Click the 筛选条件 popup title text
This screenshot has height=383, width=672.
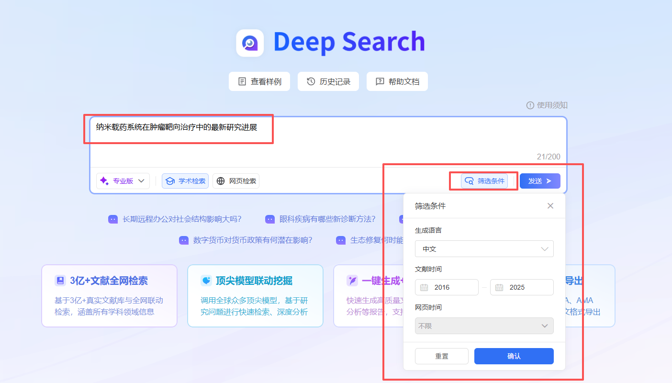coord(430,206)
